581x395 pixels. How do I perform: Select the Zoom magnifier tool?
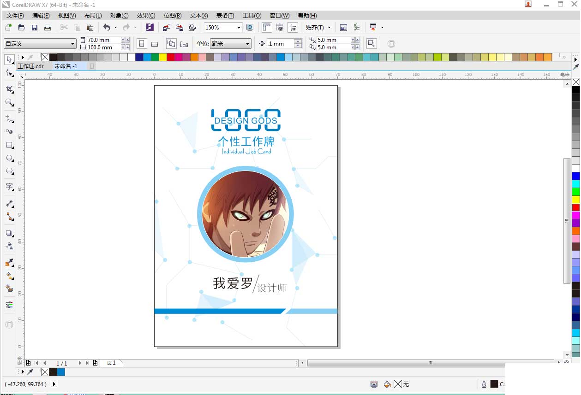[x=9, y=102]
